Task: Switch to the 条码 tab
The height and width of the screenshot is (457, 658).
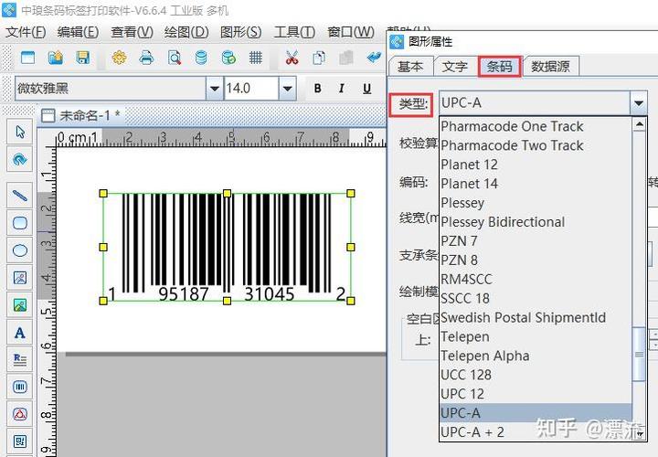Action: 499,67
